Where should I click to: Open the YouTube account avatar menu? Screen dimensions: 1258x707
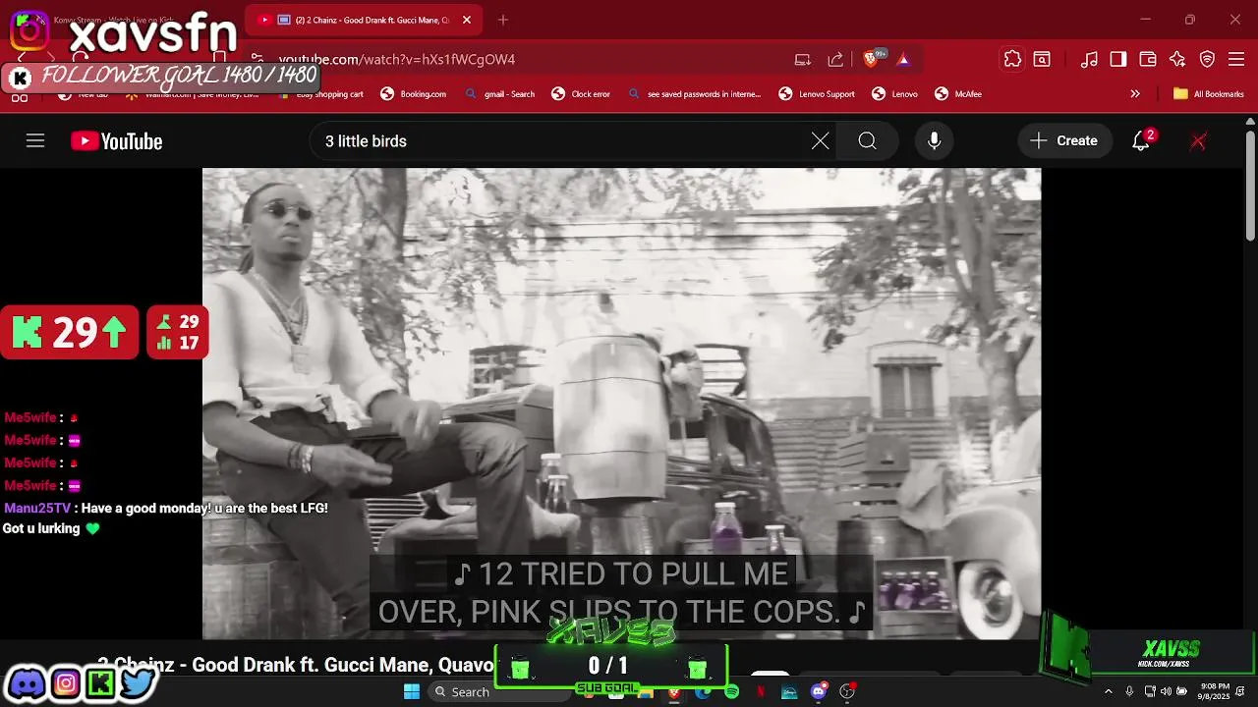[1198, 141]
